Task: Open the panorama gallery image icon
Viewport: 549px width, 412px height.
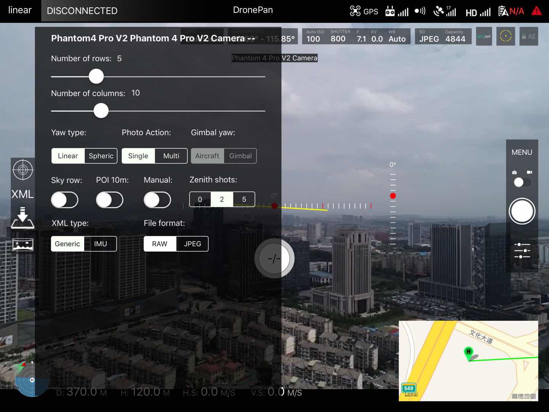Action: point(23,245)
